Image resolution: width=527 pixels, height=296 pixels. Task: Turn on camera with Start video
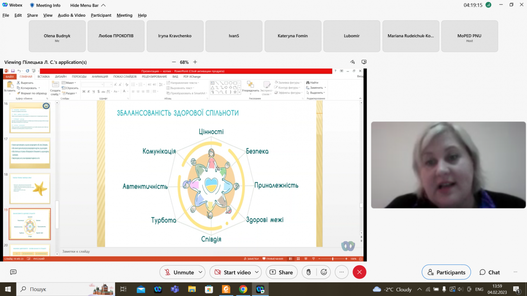tap(232, 272)
